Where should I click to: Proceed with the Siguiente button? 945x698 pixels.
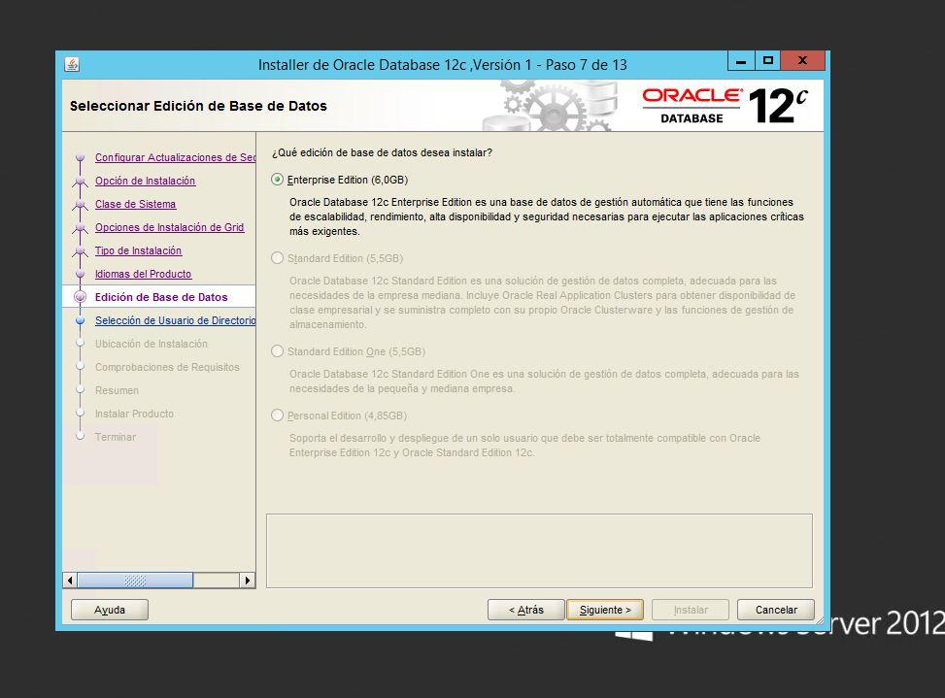coord(605,610)
